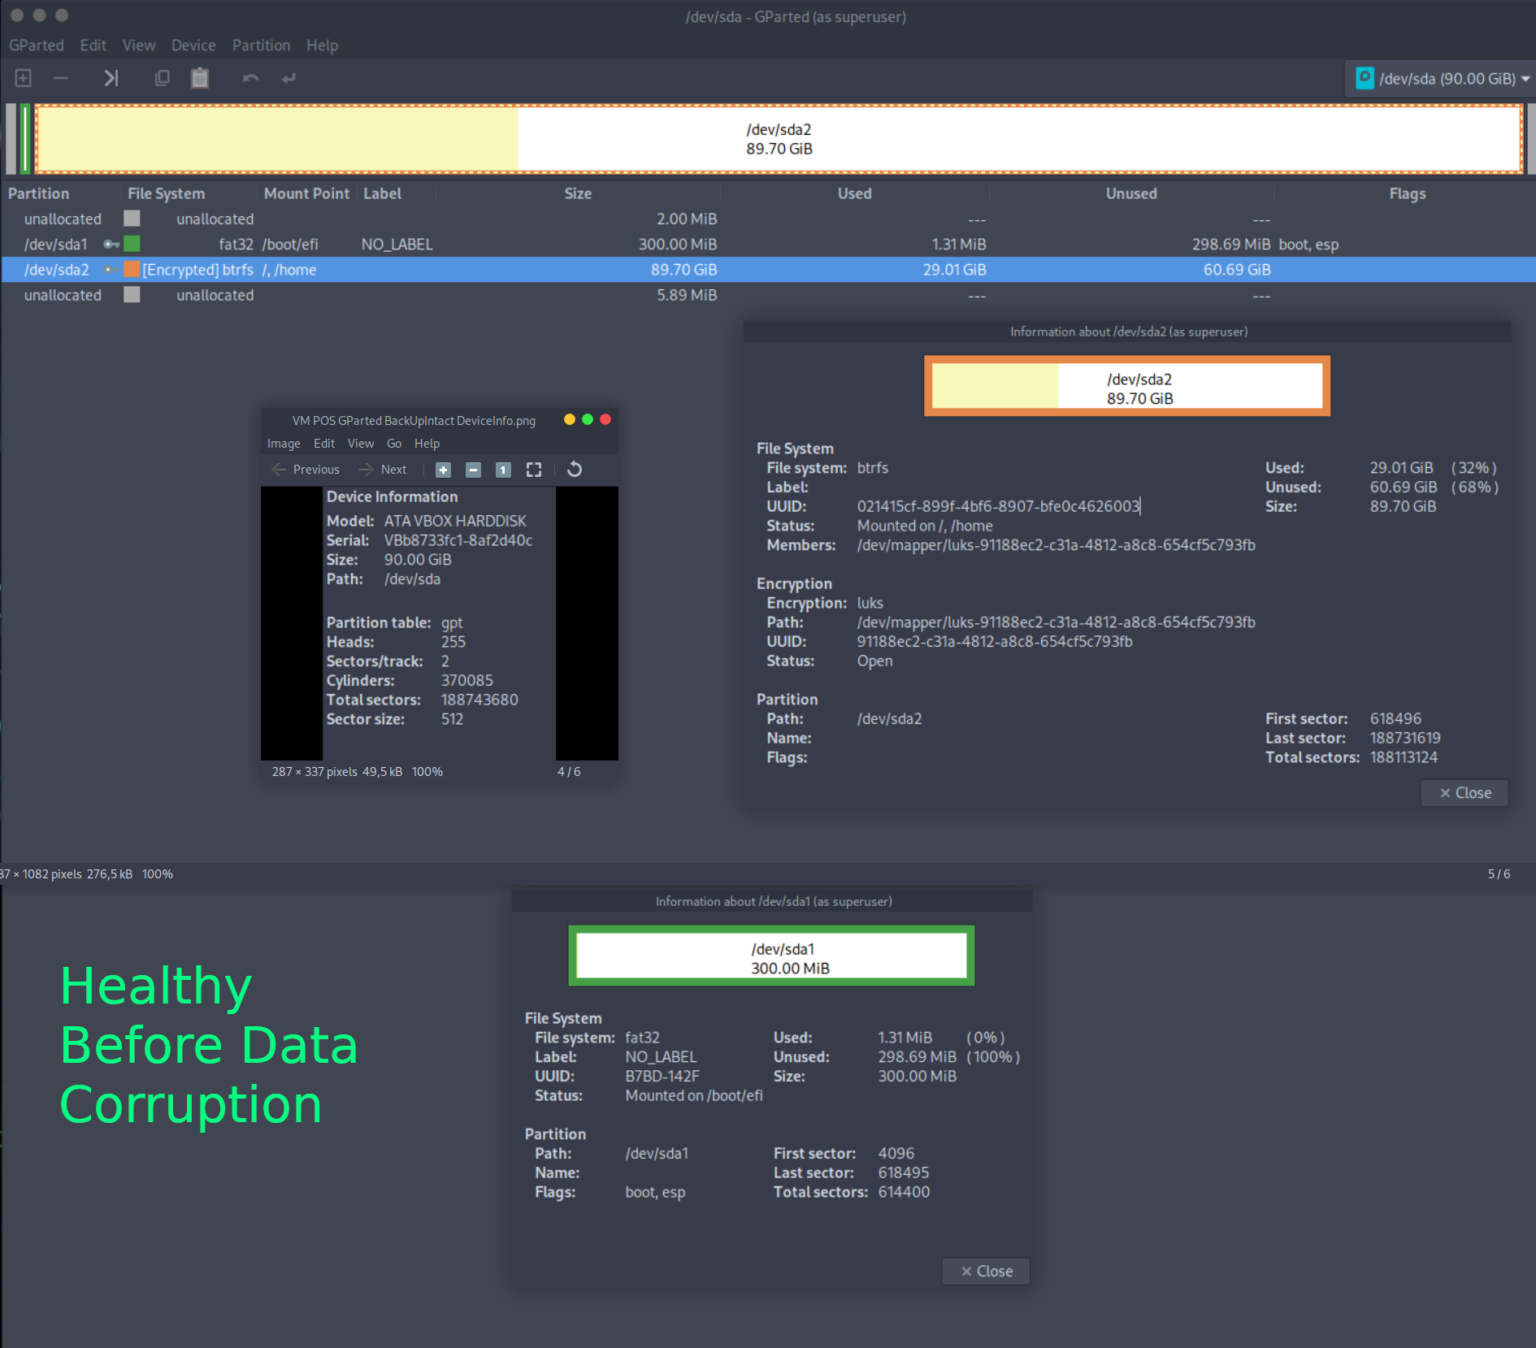Click the key icon beside /dev/sda1

click(x=111, y=245)
